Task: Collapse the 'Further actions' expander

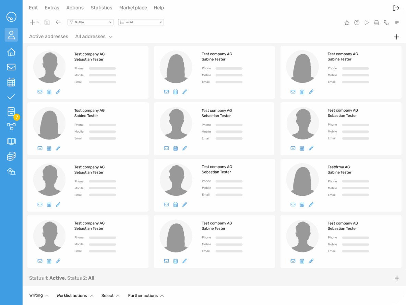Action: [146, 295]
